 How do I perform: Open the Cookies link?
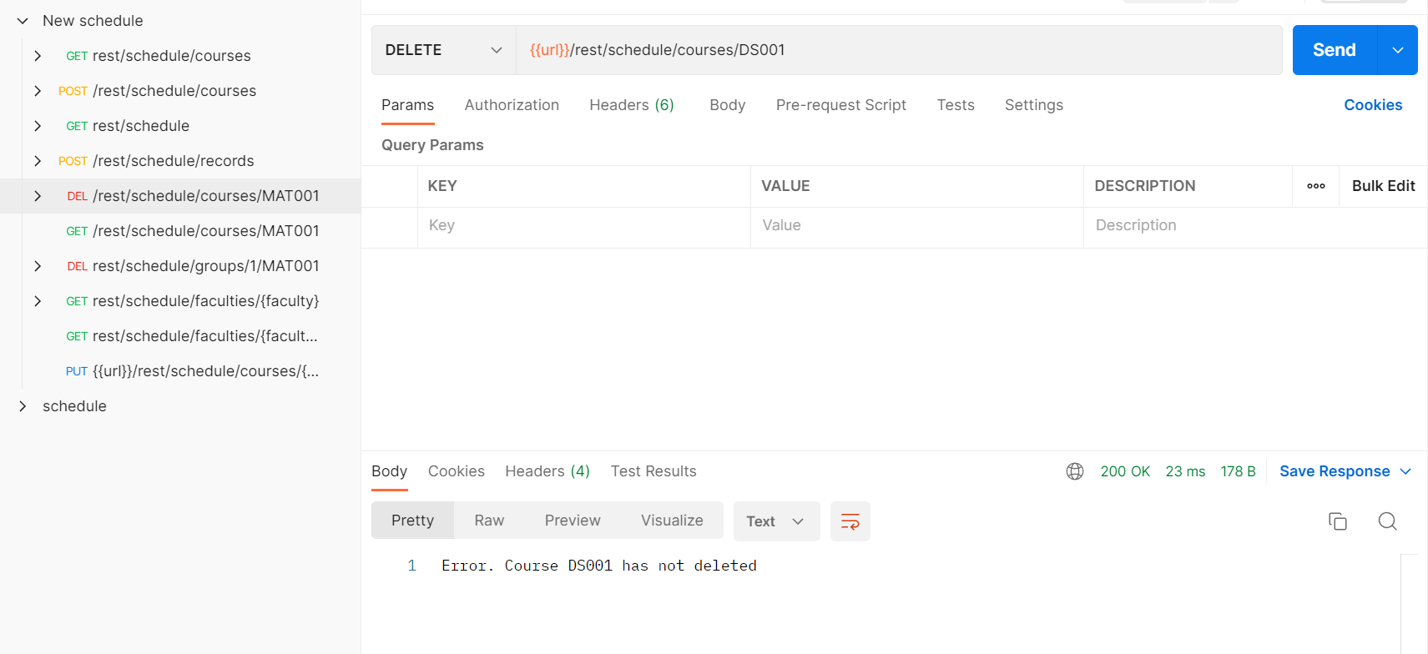(1372, 105)
